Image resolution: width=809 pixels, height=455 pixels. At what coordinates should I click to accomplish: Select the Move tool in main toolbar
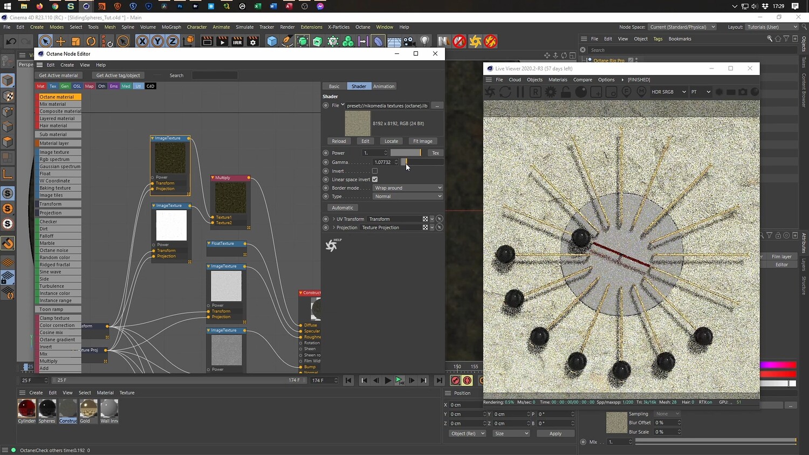(60, 42)
